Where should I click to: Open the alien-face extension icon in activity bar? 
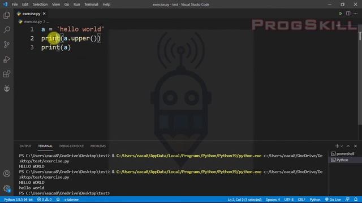coord(7,89)
